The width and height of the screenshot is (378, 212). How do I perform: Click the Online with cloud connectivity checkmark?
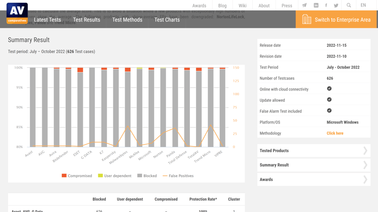[329, 89]
